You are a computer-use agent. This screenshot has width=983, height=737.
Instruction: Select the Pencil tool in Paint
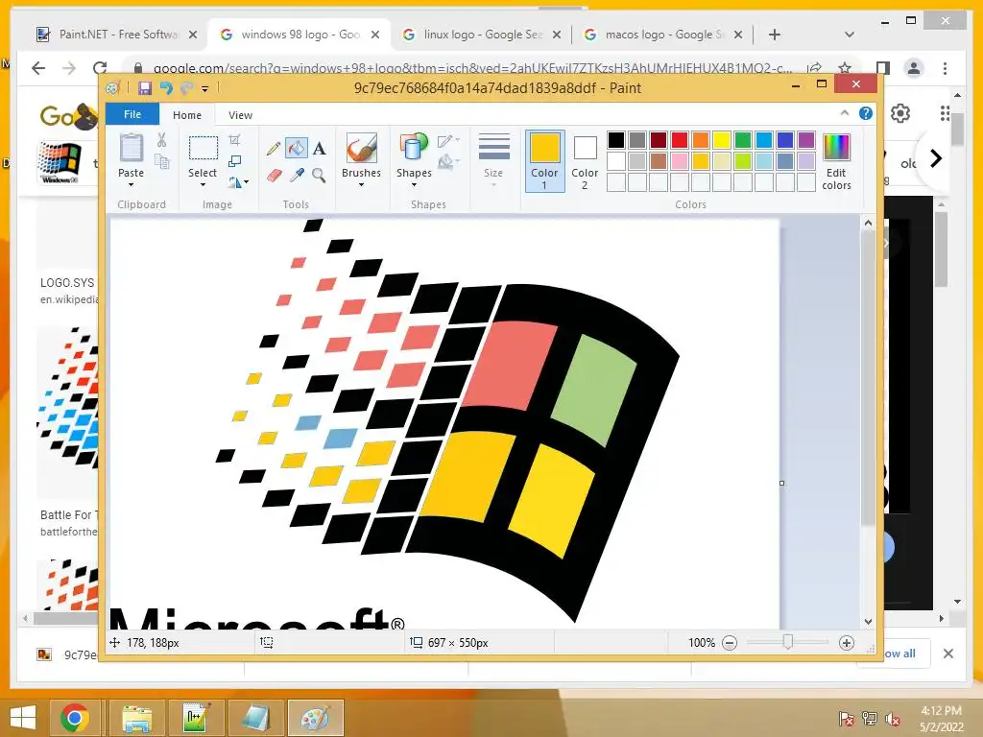point(274,149)
